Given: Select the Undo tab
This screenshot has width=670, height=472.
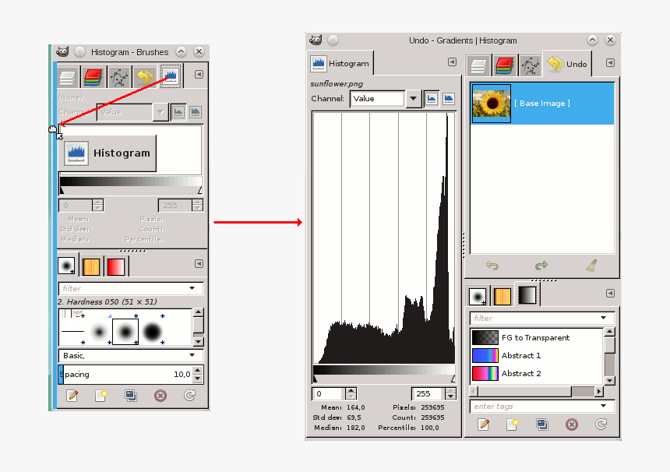Looking at the screenshot, I should click(x=567, y=65).
